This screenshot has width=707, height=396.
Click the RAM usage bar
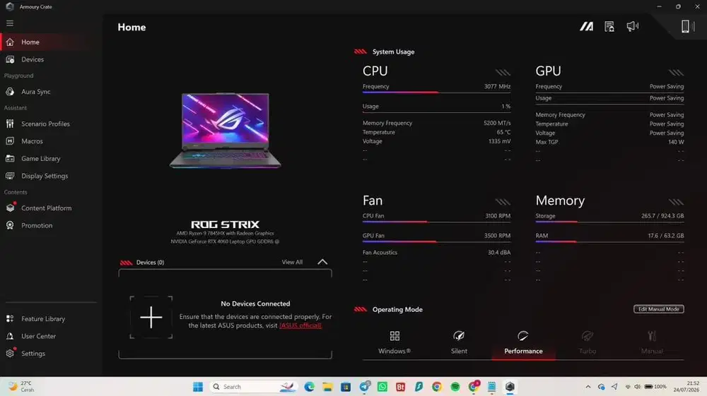click(609, 241)
